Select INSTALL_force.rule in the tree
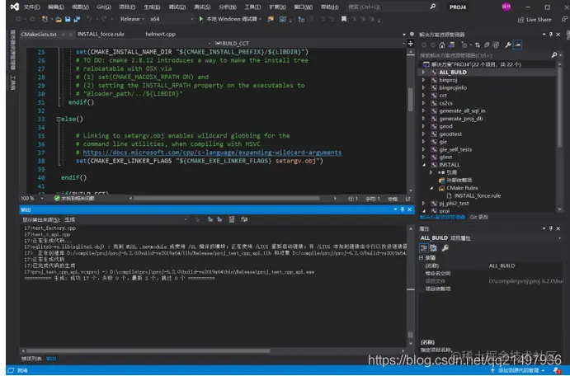This screenshot has width=570, height=376. (x=478, y=195)
